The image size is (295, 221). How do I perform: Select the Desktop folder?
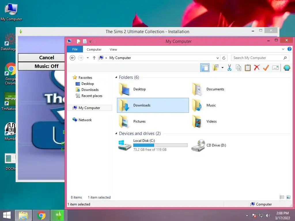153,89
